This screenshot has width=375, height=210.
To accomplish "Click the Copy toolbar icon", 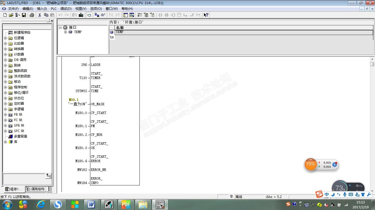I will (x=46, y=15).
